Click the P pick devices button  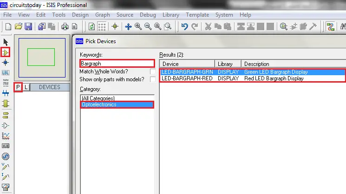pos(18,87)
